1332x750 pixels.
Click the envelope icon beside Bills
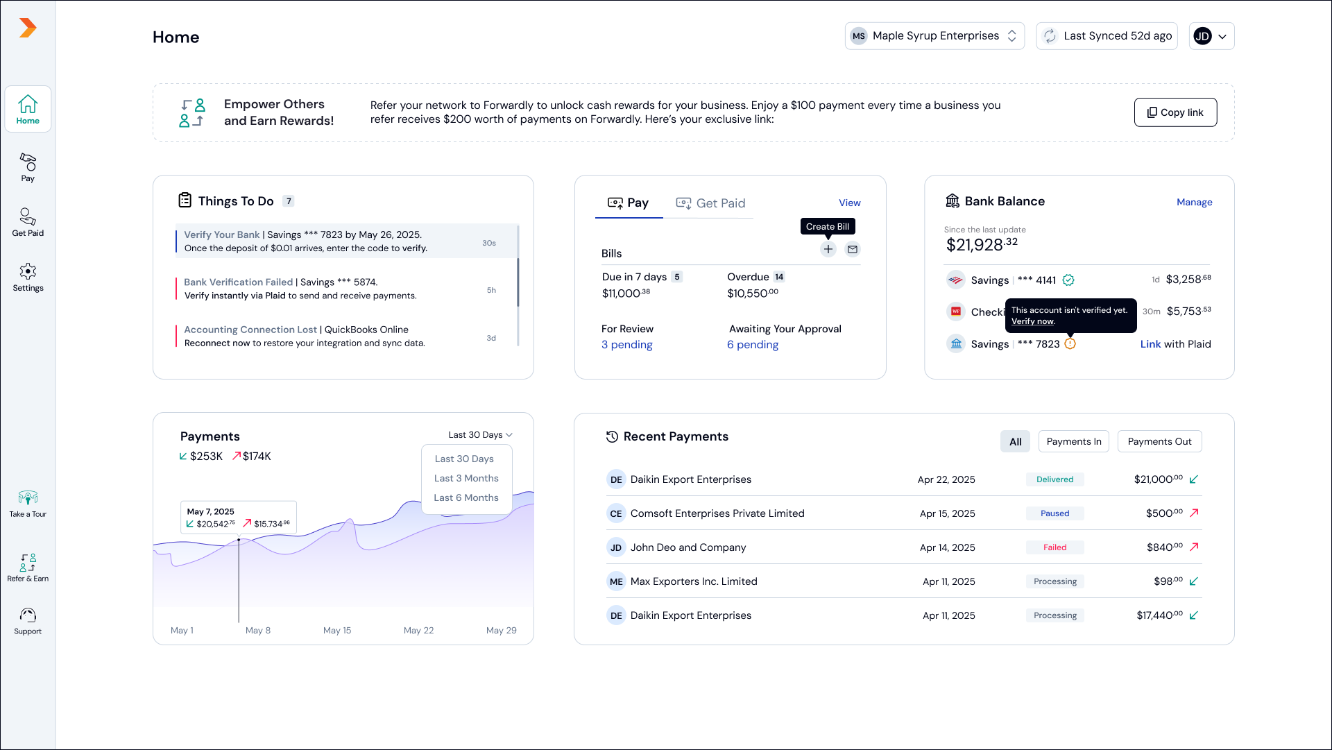pos(853,249)
